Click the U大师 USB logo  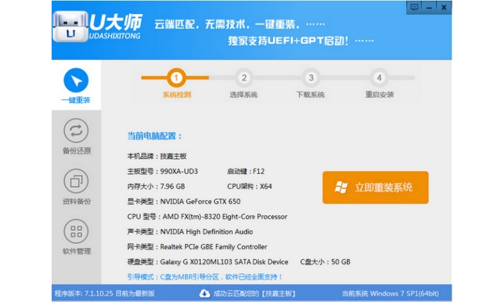tap(71, 27)
